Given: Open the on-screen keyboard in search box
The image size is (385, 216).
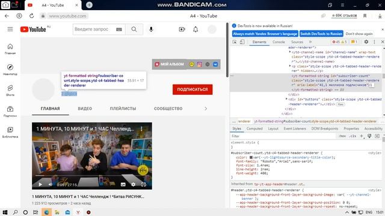Looking at the screenshot, I should click(119, 29).
